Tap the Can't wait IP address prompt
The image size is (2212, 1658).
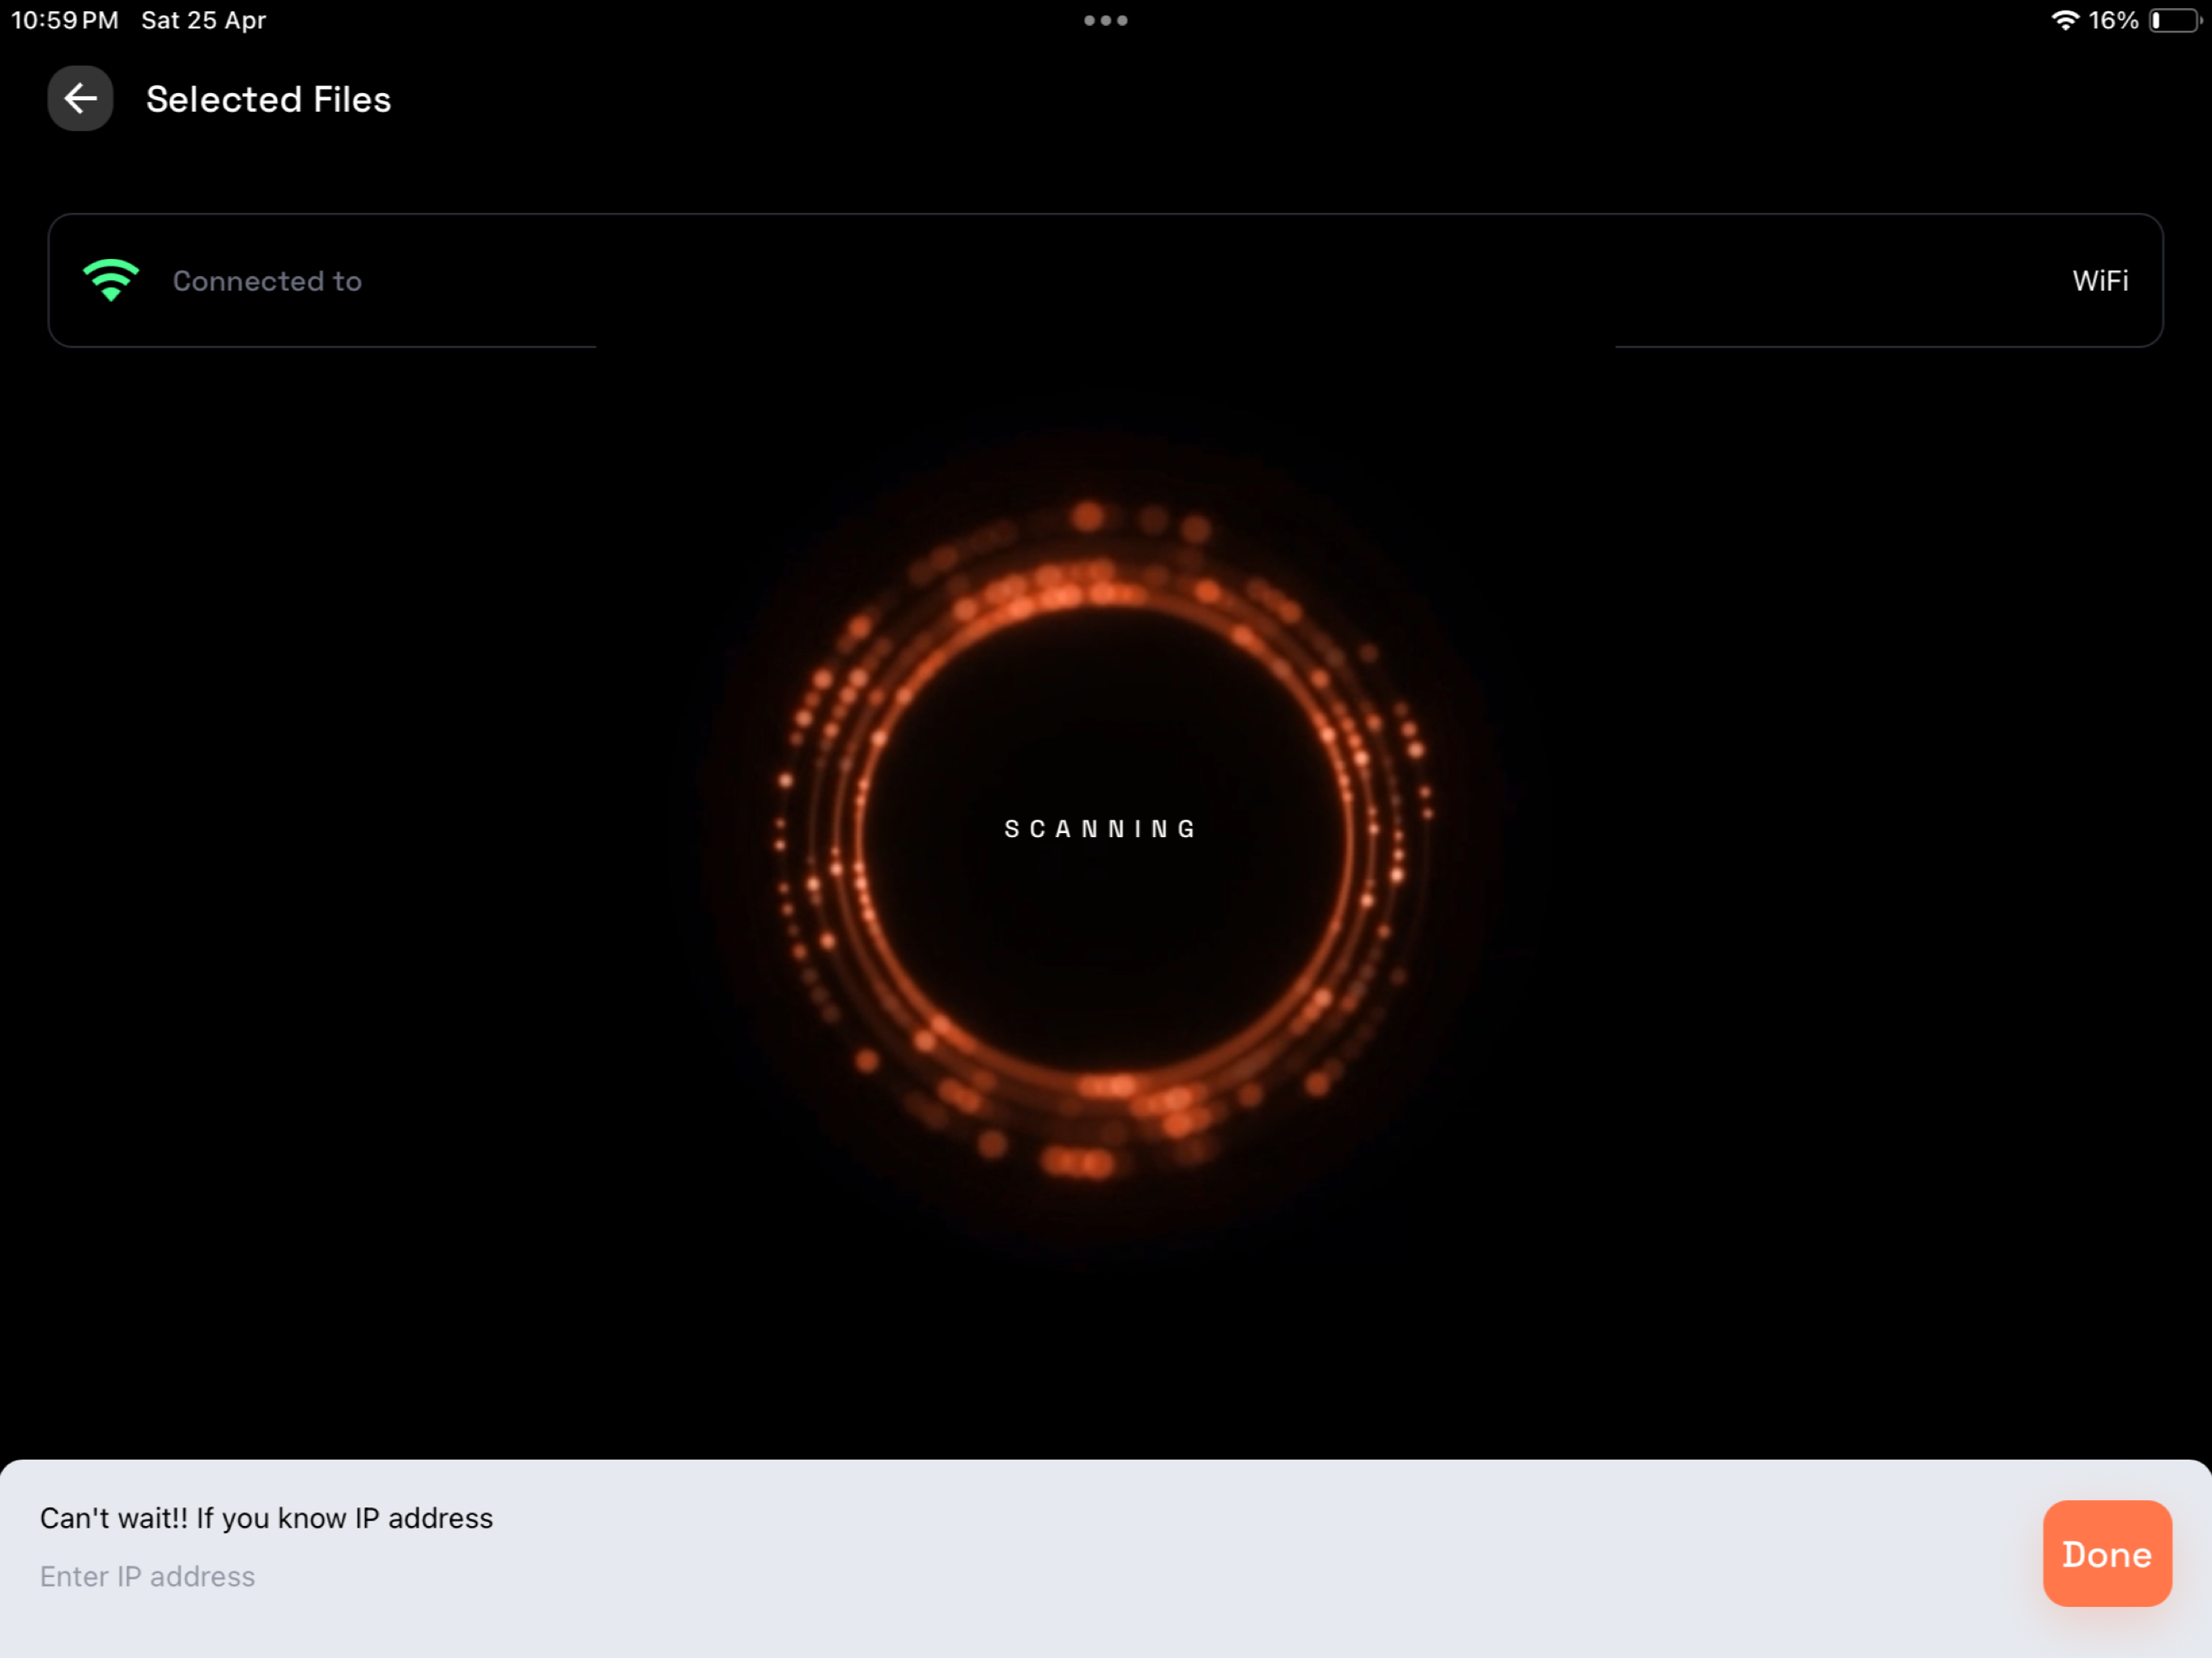pyautogui.click(x=266, y=1518)
